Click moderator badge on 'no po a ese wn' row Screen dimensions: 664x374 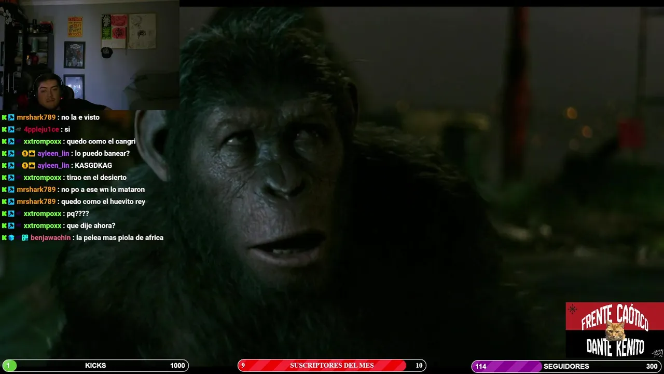(11, 190)
